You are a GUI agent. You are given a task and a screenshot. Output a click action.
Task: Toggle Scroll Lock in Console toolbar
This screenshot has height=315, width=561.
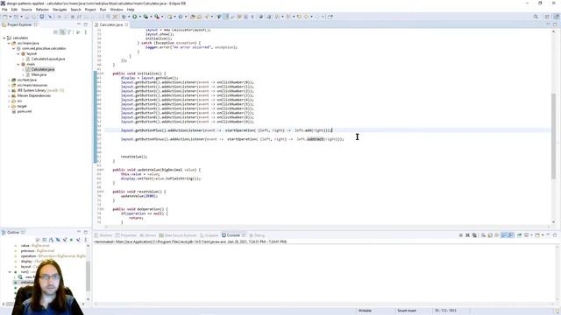tap(490, 235)
